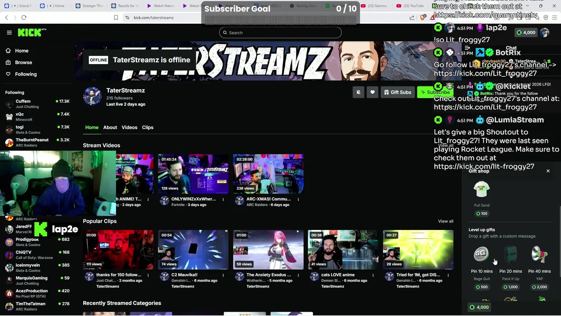The width and height of the screenshot is (561, 316).
Task: Open options for C2 Mauvika clip
Action: coord(223,275)
